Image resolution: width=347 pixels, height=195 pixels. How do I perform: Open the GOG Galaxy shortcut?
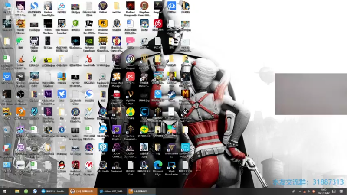(20, 147)
